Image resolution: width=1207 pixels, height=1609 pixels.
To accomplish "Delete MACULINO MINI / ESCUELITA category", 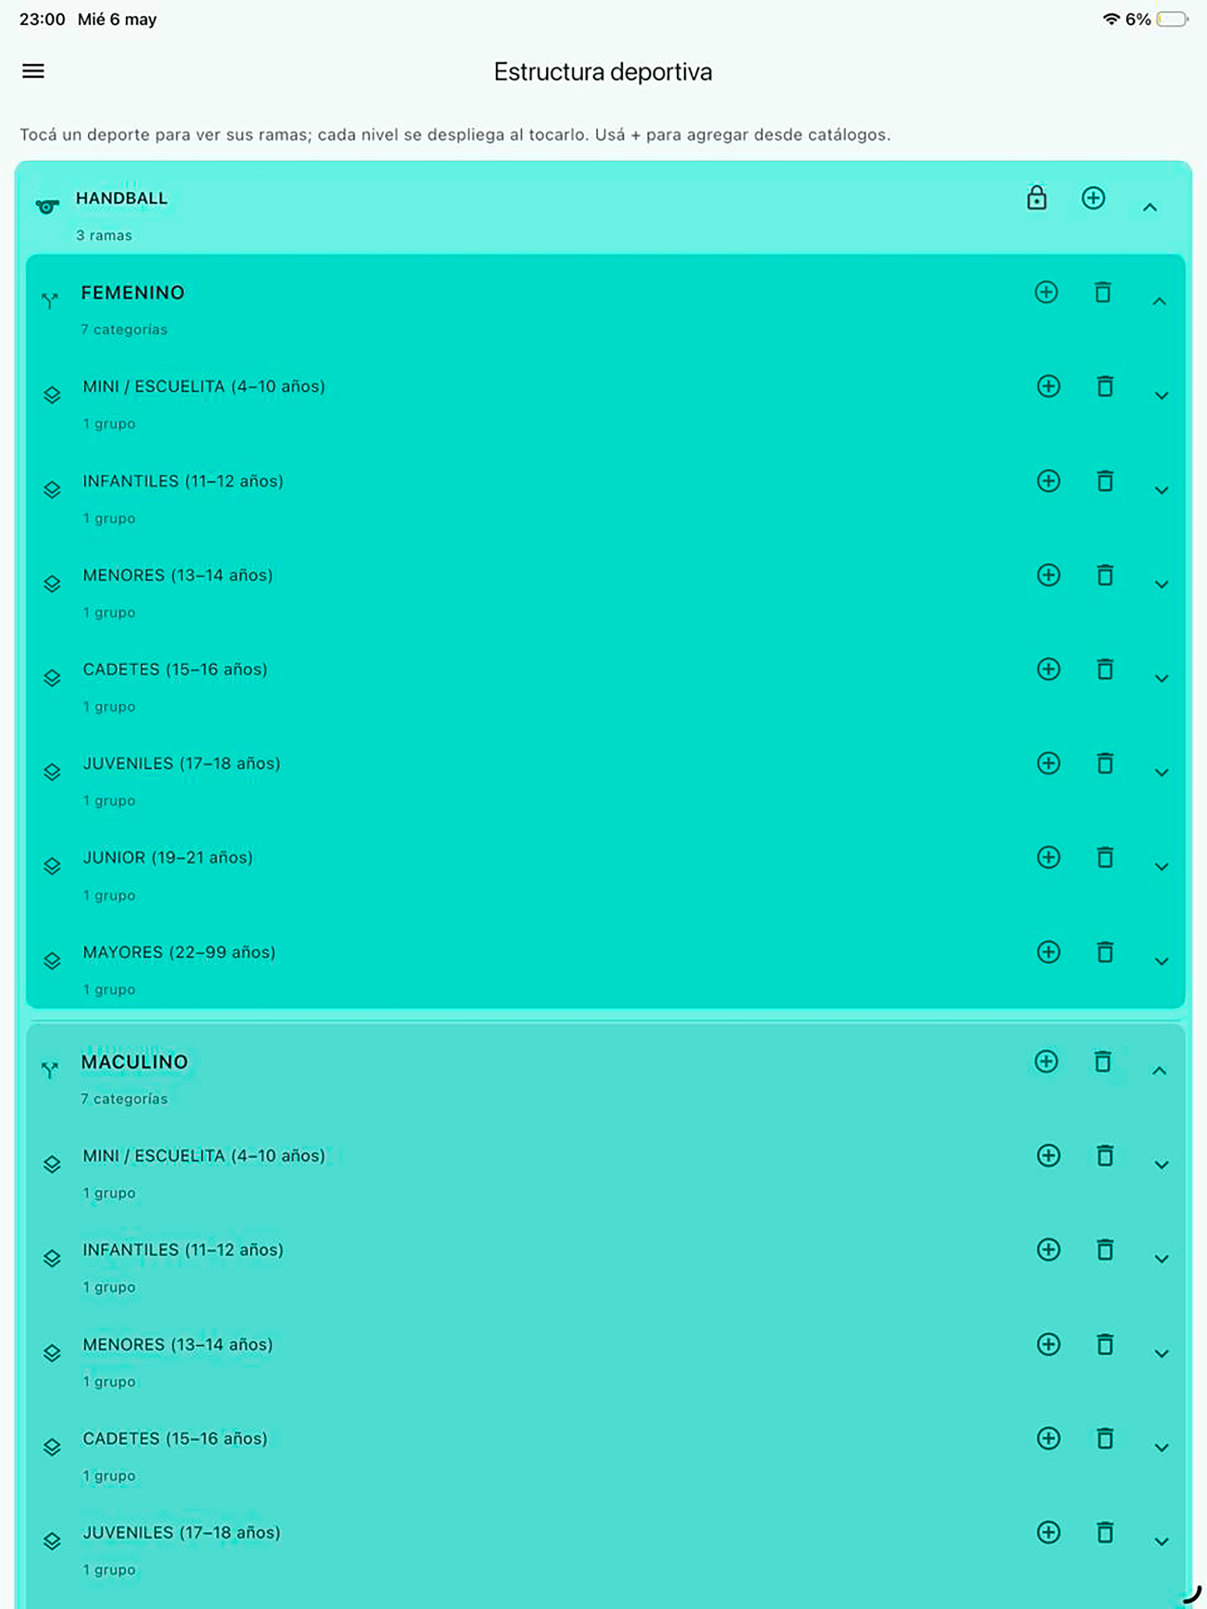I will [1105, 1156].
